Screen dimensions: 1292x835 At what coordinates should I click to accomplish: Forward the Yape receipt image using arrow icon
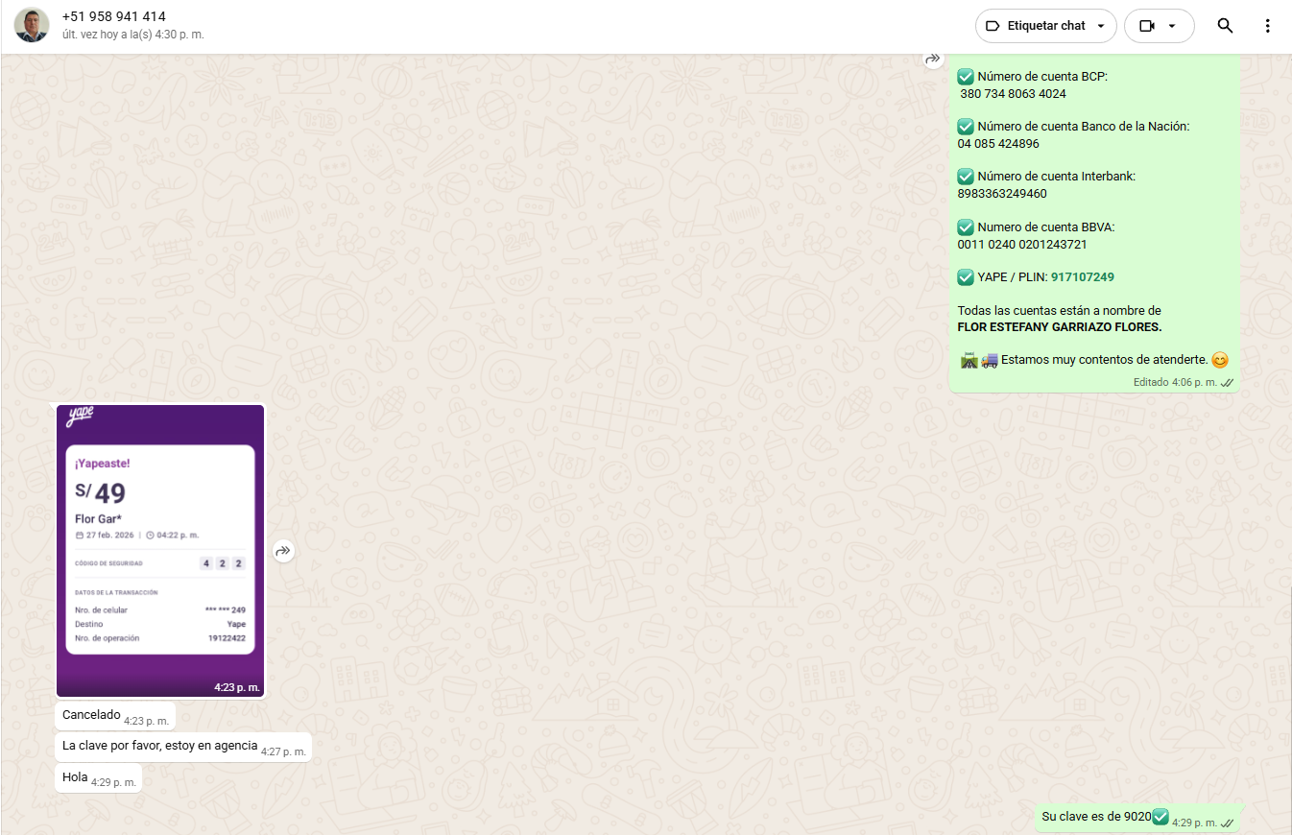point(282,551)
